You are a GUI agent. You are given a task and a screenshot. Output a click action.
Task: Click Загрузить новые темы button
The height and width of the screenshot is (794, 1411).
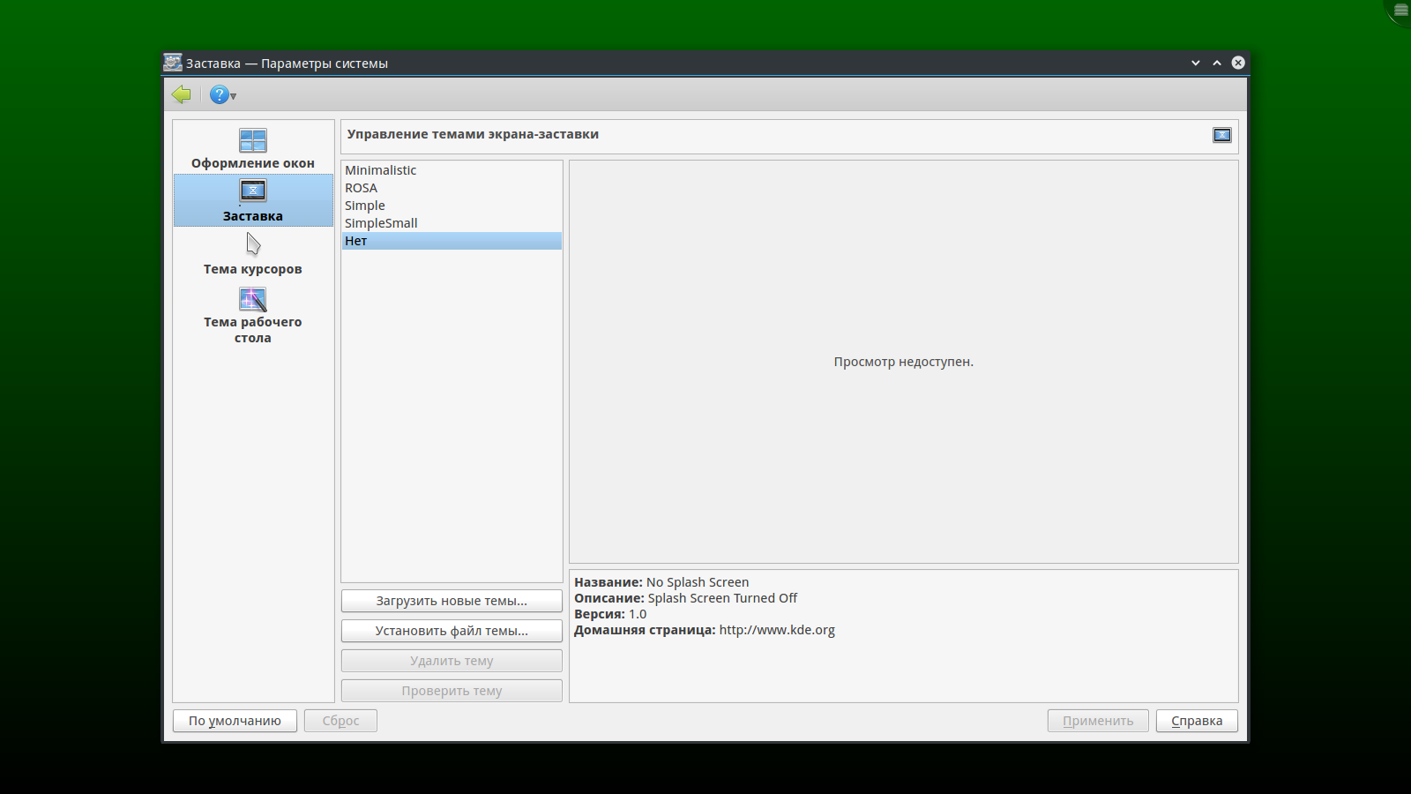pos(452,601)
